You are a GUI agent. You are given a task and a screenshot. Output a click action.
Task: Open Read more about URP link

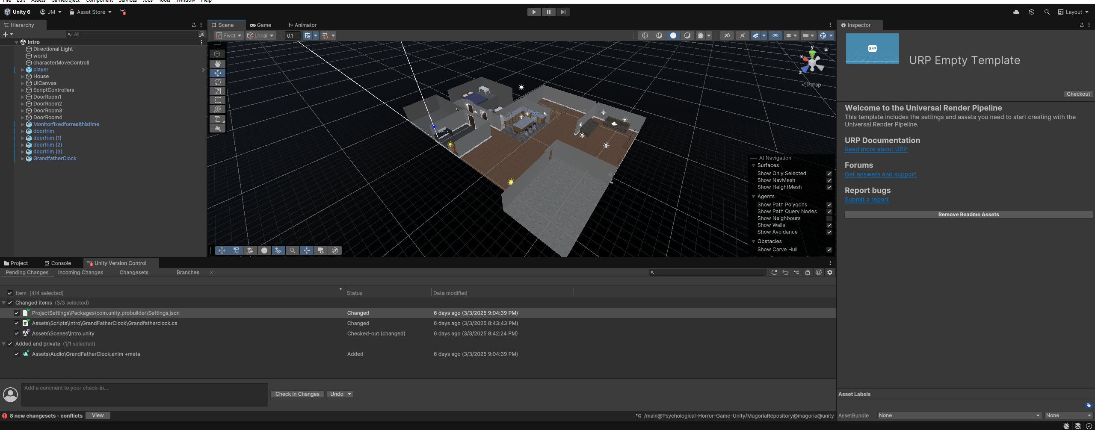[876, 149]
